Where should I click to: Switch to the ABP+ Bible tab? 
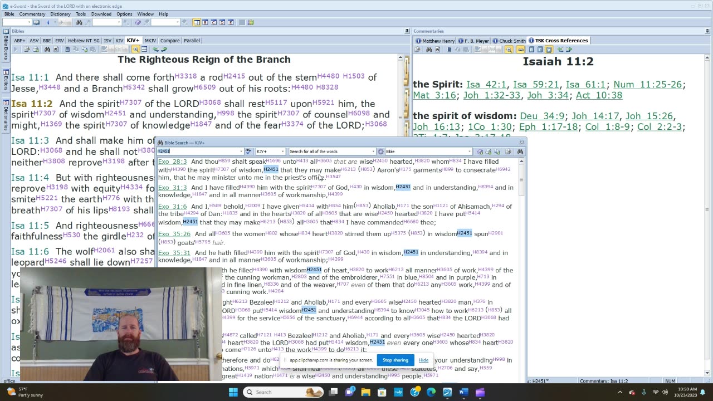coord(19,41)
